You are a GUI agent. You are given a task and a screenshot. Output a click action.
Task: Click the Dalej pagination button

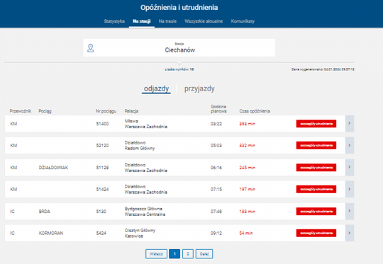[x=204, y=254]
